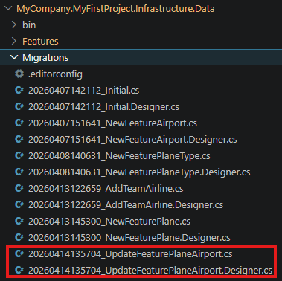Click C# icon of 20260413145300_NewFeaturePlane.cs
Image resolution: width=282 pixels, height=281 pixels.
click(x=19, y=221)
